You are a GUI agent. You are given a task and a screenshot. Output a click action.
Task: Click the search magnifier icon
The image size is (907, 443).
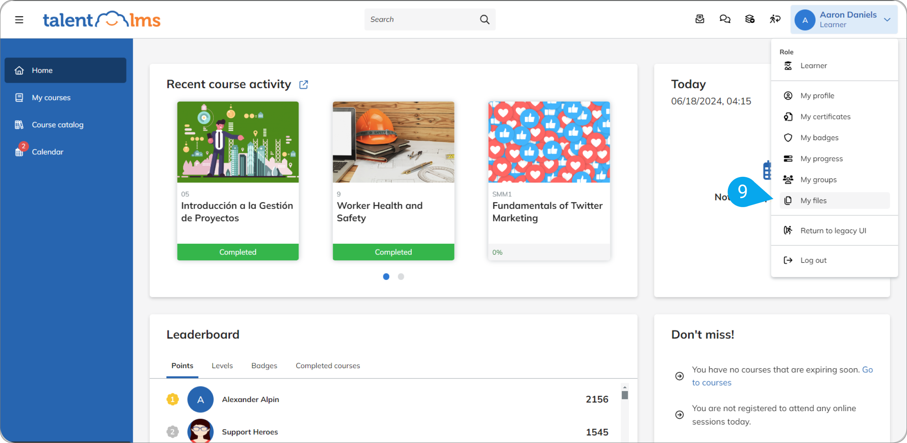[x=484, y=19]
